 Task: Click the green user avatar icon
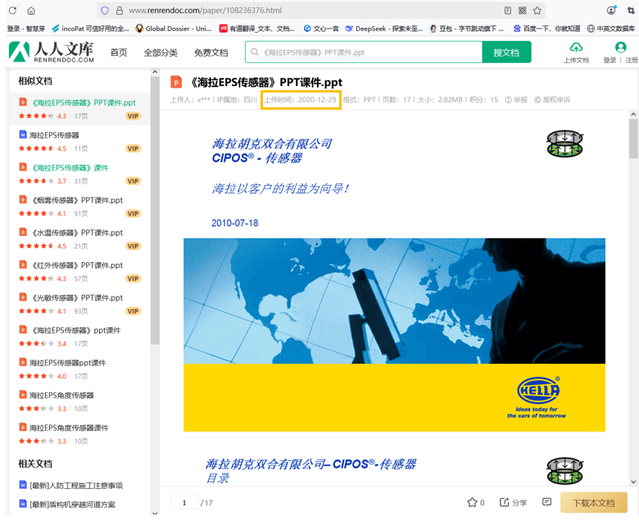621,48
